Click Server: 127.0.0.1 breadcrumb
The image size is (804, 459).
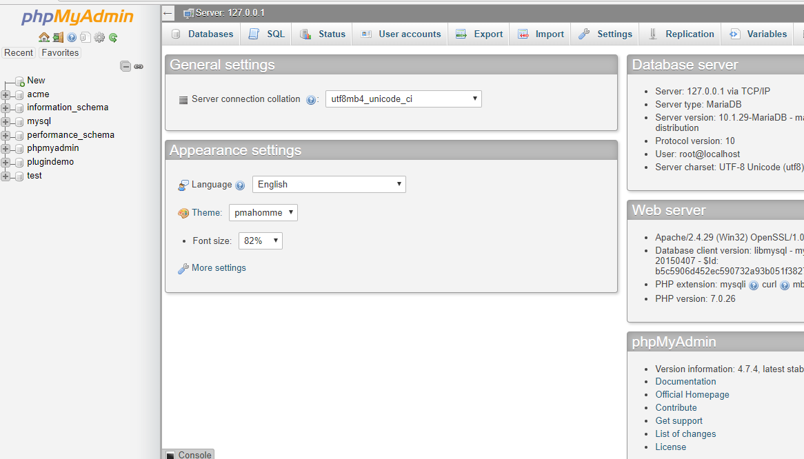pos(230,13)
